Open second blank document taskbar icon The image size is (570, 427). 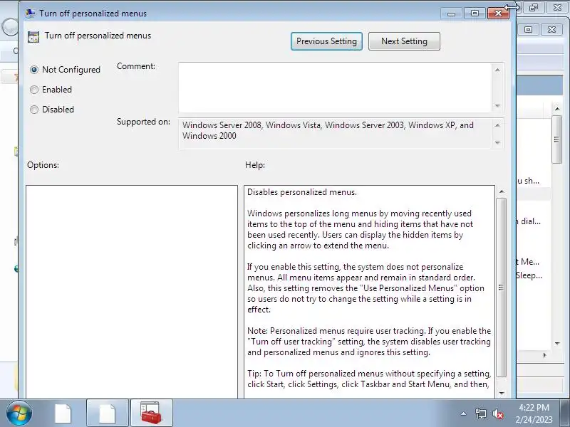coord(108,413)
